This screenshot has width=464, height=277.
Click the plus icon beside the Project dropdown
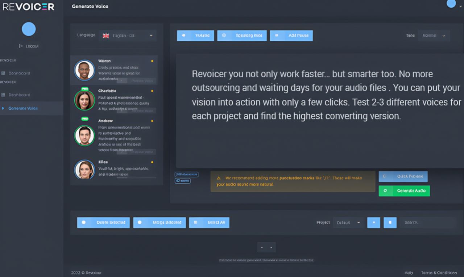point(374,222)
